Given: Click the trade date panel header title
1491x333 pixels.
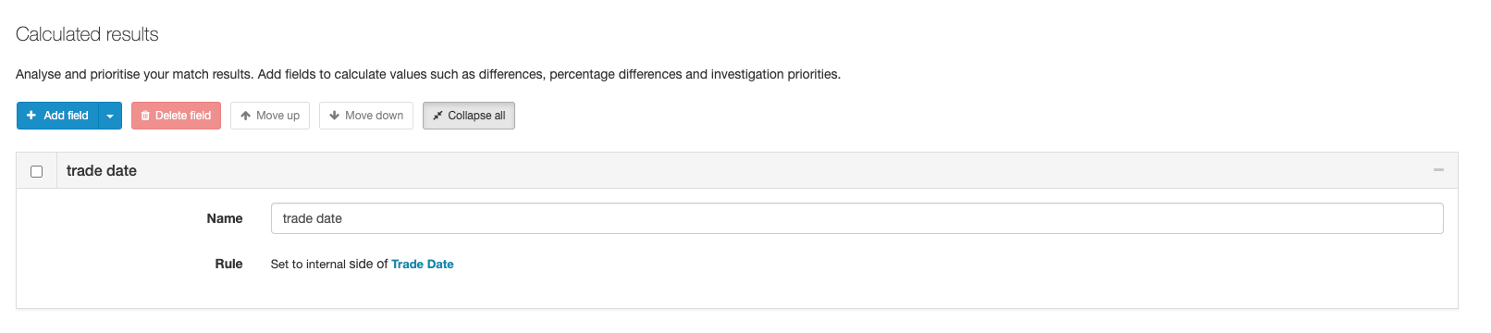Looking at the screenshot, I should [x=102, y=171].
